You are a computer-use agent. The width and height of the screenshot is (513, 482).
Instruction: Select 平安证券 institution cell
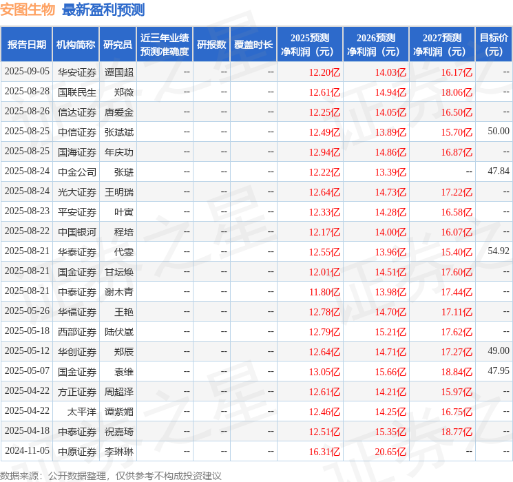[77, 212]
